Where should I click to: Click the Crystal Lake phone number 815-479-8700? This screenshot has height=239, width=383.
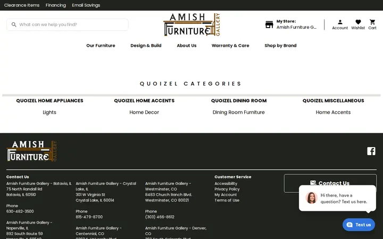click(89, 217)
